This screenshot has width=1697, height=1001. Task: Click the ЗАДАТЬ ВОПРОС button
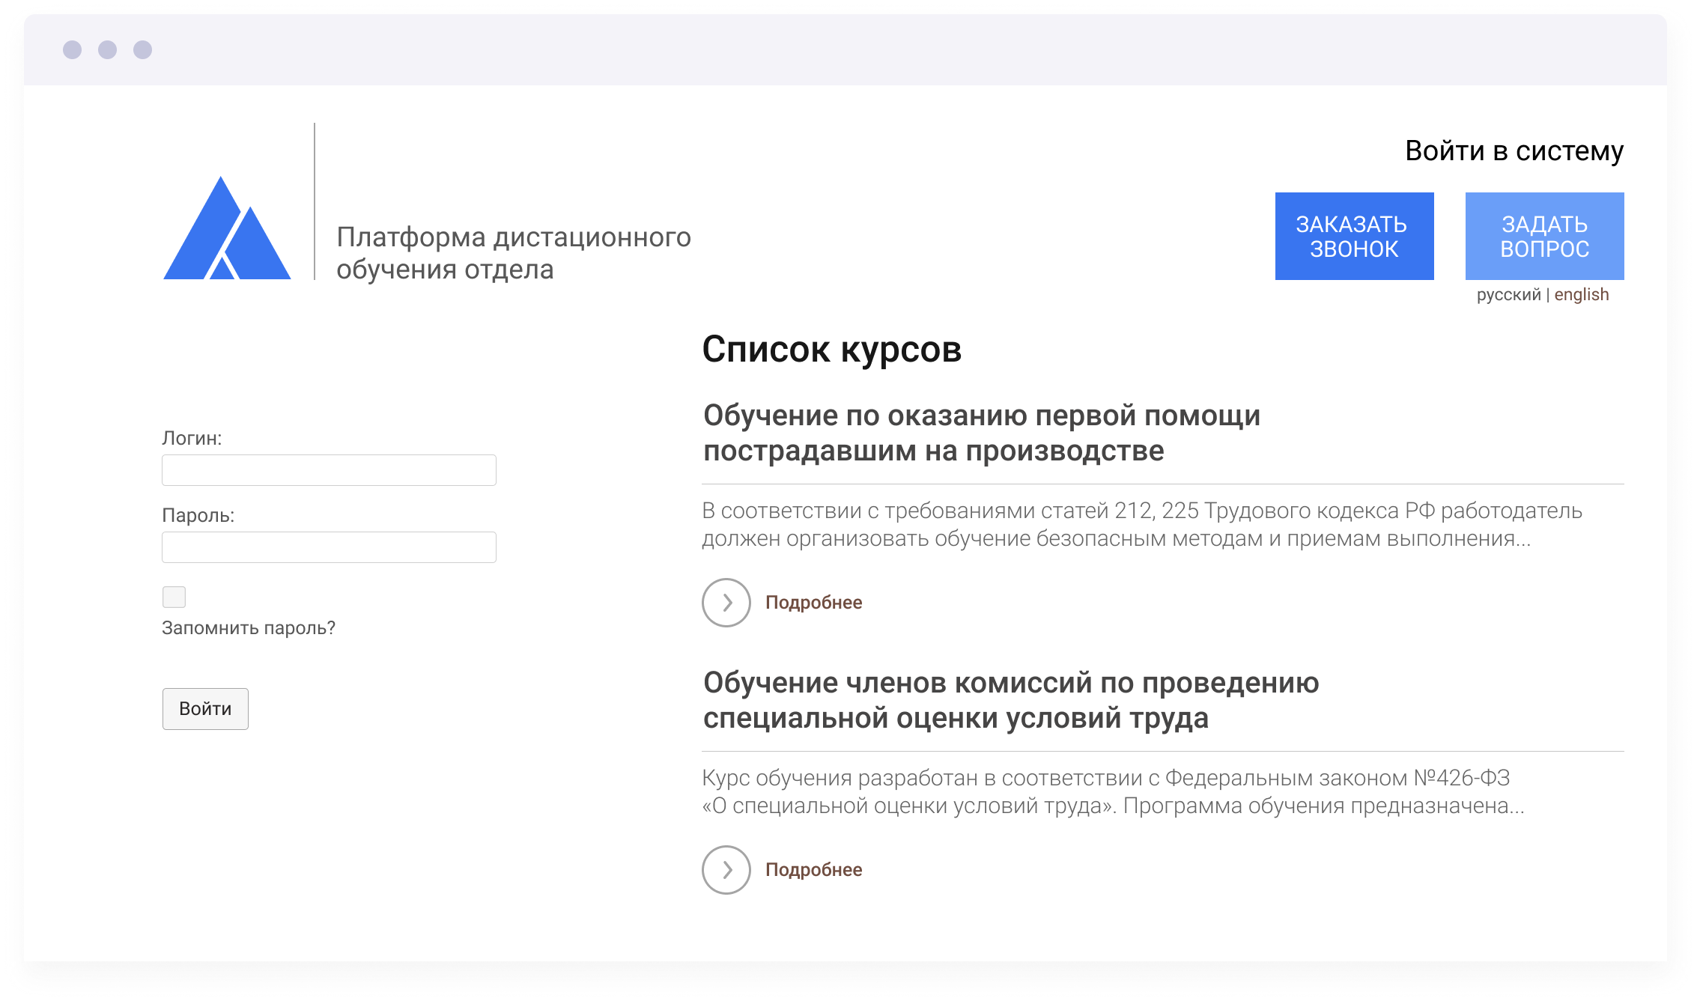pyautogui.click(x=1544, y=236)
